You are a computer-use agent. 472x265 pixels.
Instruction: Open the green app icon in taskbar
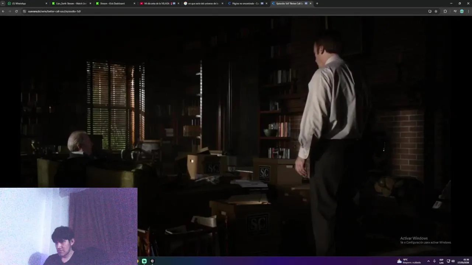[144, 261]
